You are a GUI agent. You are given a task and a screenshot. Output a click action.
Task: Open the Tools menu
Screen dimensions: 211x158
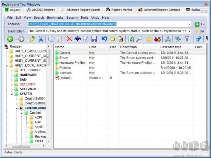(84, 18)
